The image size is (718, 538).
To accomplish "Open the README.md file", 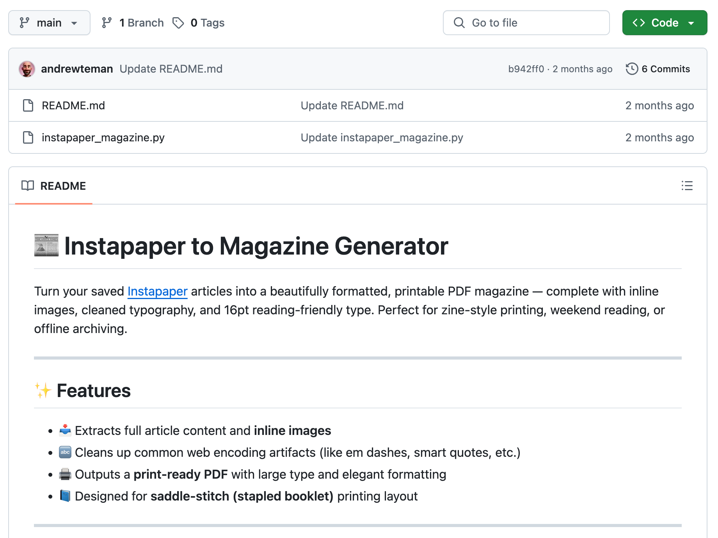I will click(73, 105).
